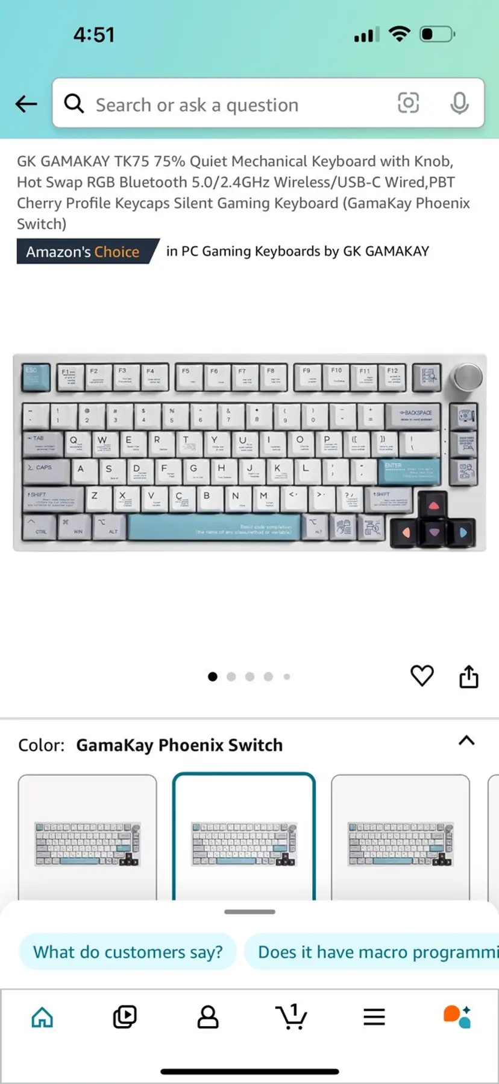Go to Home tab in bottom bar
This screenshot has width=499, height=1084.
[x=42, y=1017]
